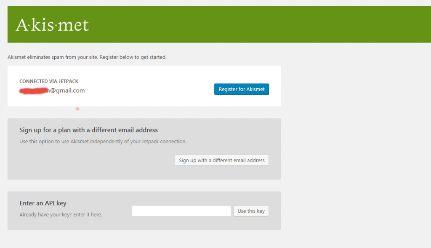The image size is (431, 248).
Task: Select the @gmail.com email text
Action: 68,90
